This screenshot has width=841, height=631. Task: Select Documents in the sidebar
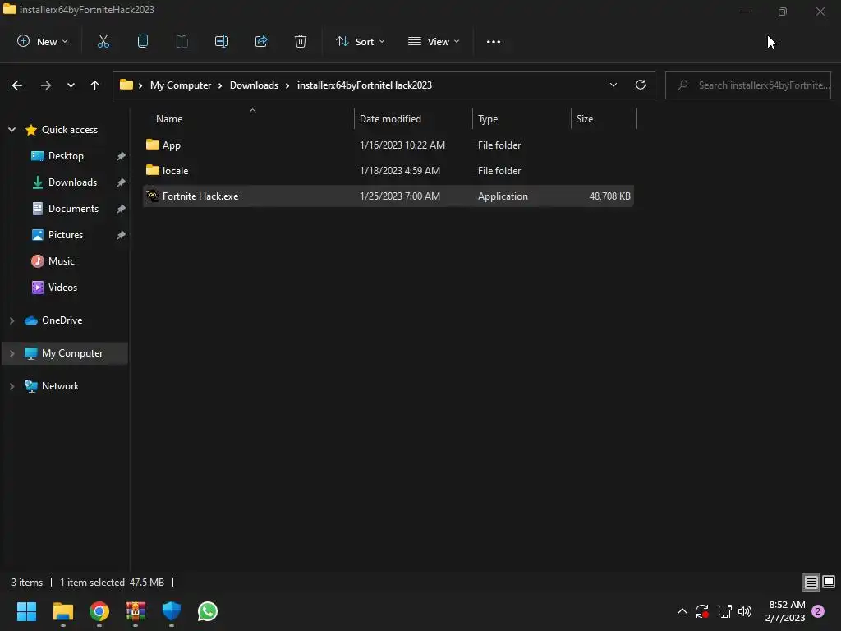(x=73, y=209)
